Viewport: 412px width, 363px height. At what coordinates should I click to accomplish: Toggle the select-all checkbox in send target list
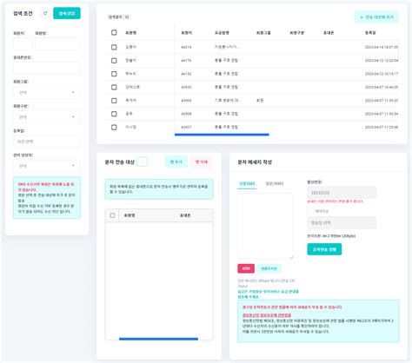112,215
